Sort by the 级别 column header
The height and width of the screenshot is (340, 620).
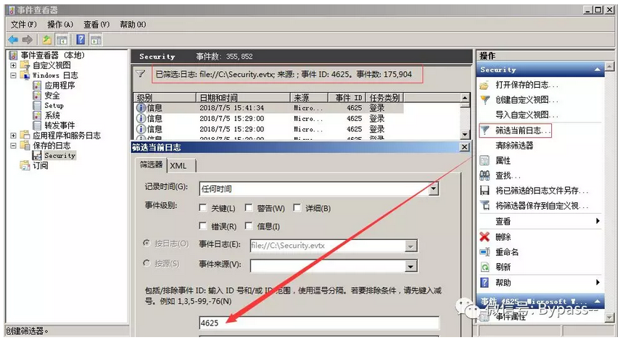click(165, 98)
